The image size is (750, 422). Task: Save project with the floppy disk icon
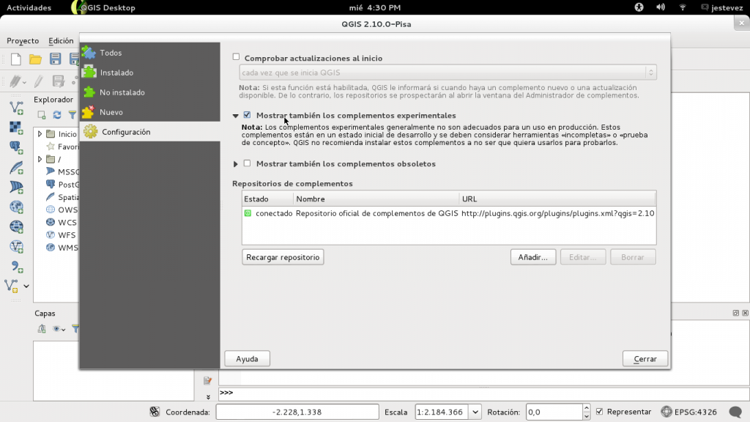(56, 59)
